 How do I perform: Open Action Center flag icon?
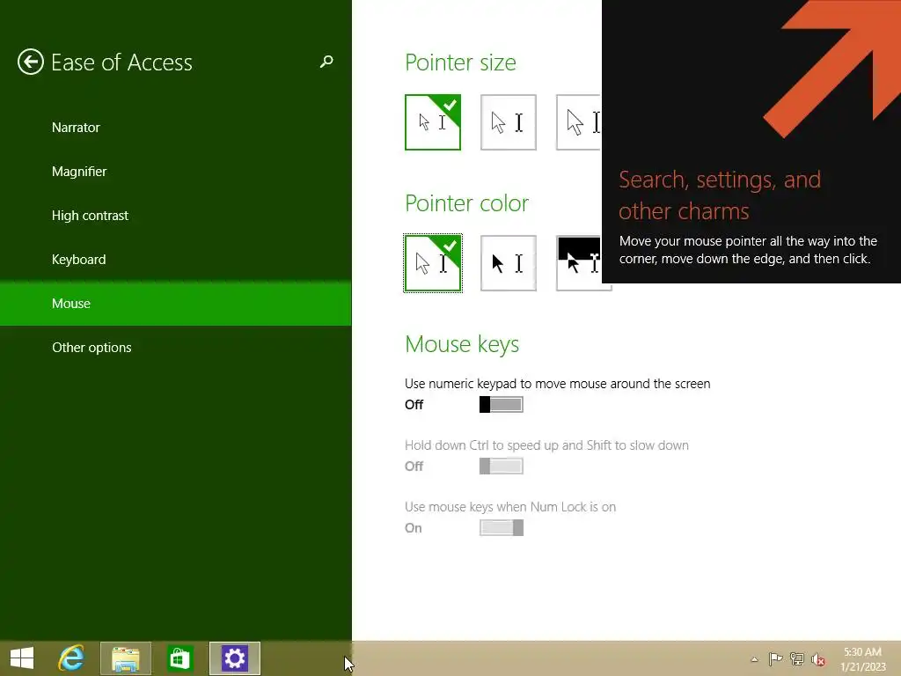pos(775,659)
